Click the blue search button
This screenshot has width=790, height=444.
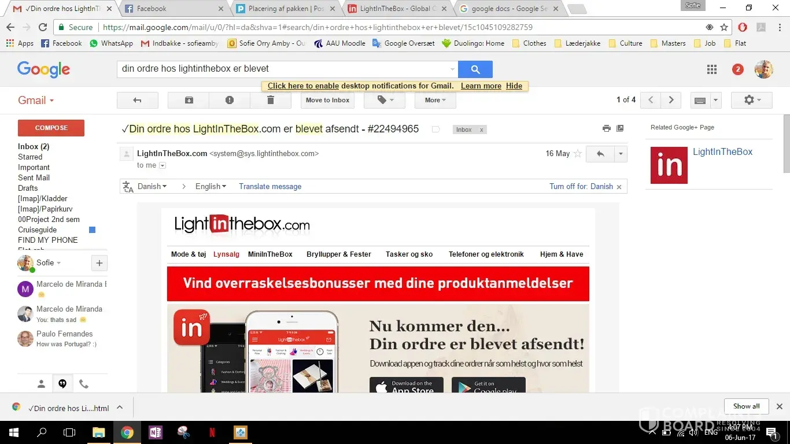coord(475,69)
